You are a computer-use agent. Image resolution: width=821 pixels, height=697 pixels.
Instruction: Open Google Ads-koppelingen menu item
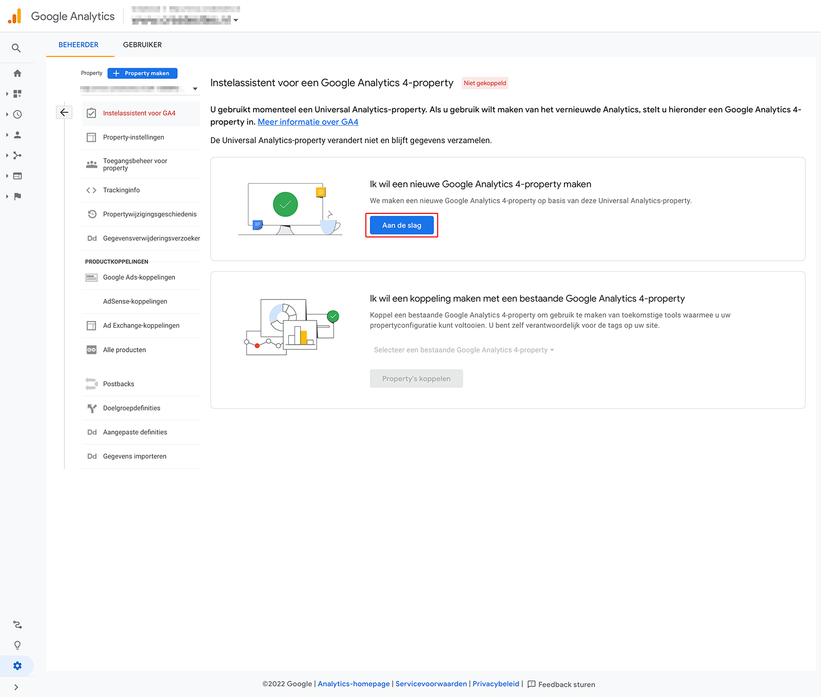point(141,277)
